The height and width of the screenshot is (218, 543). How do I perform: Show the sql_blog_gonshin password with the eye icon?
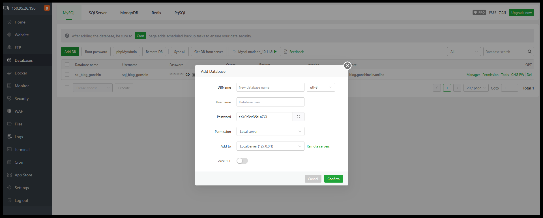(188, 75)
